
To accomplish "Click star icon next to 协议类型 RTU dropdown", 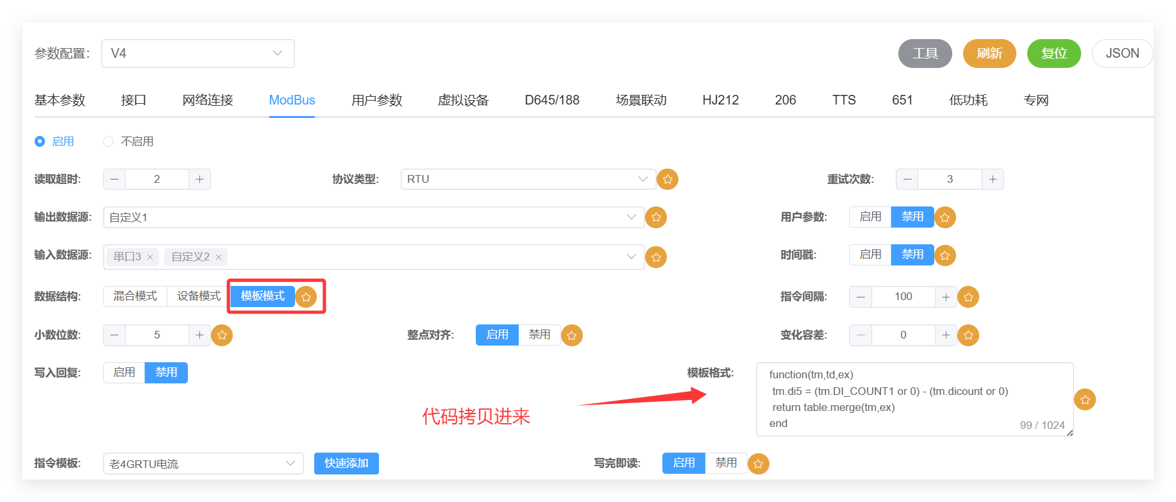I will coord(668,180).
